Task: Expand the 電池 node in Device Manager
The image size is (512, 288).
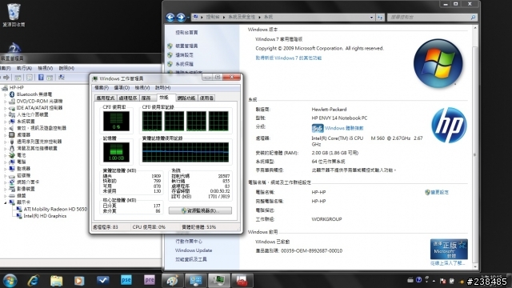Action: pos(6,155)
